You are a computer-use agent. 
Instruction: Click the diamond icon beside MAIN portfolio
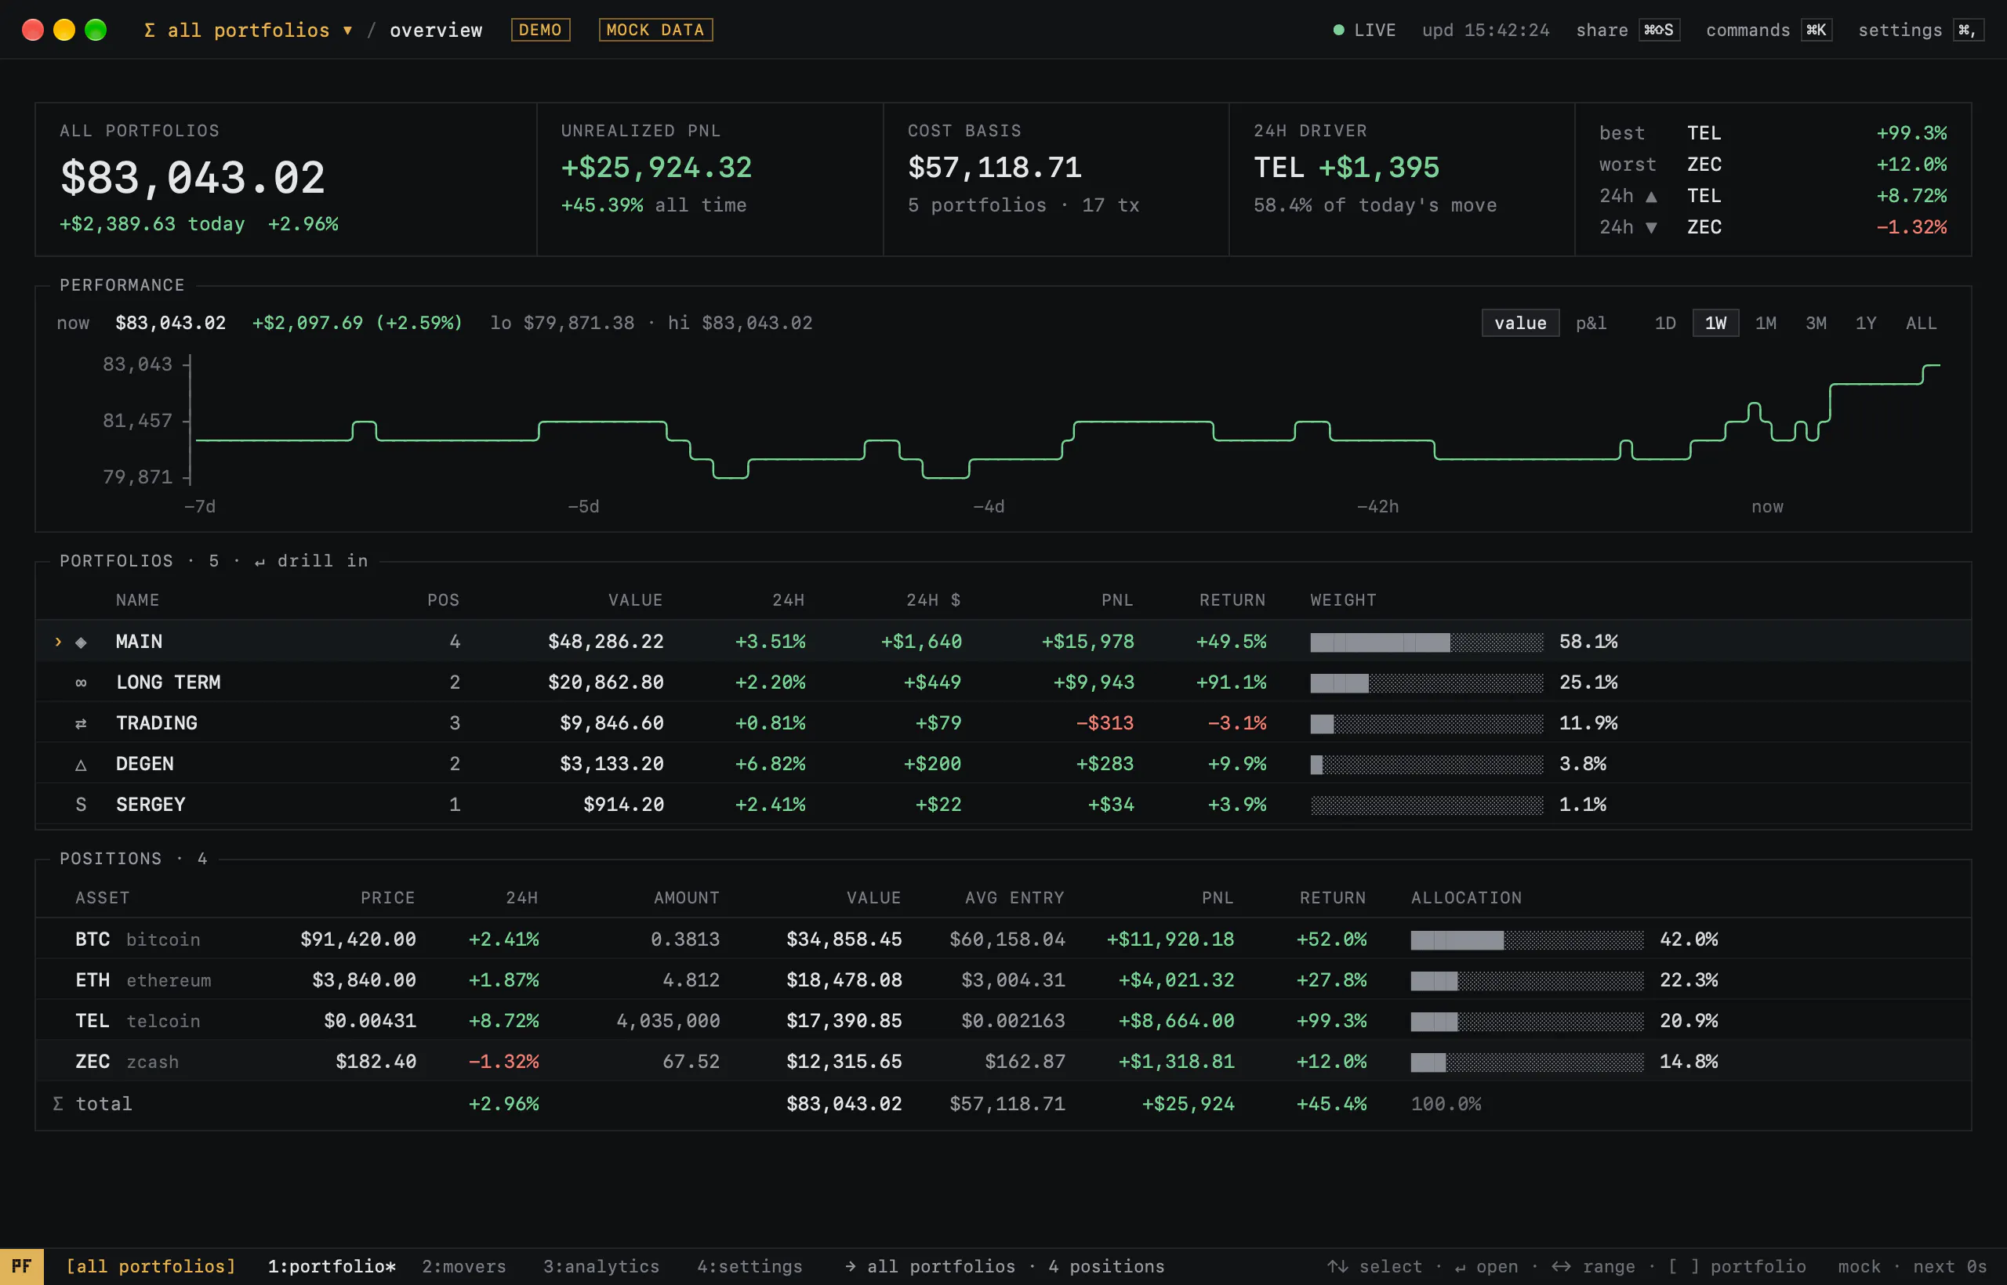[x=81, y=642]
